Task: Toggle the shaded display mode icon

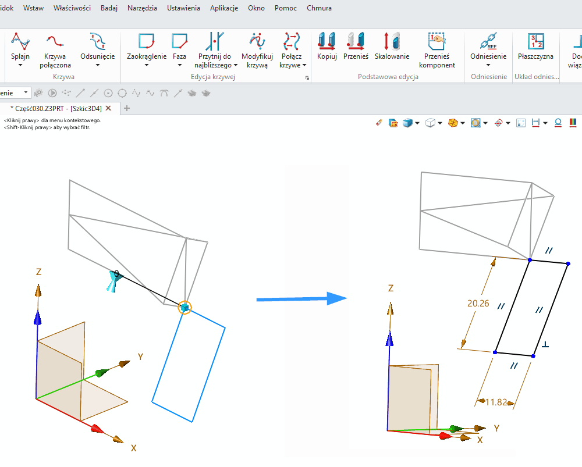Action: (406, 123)
